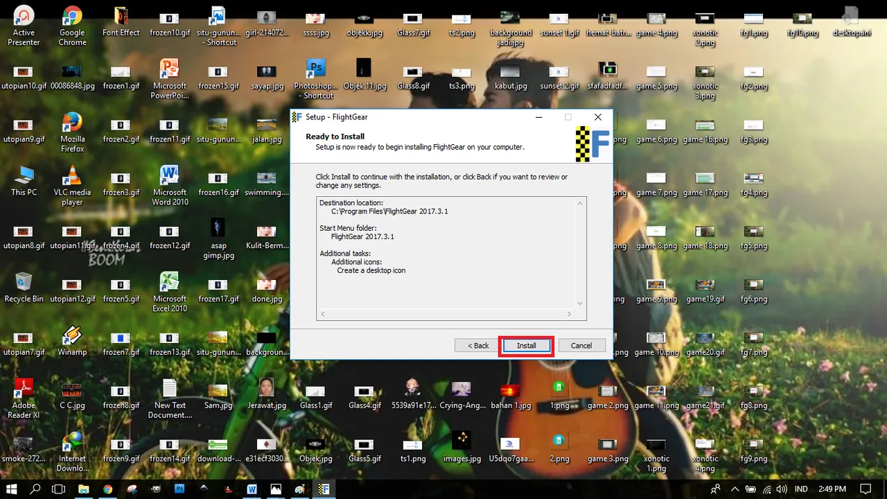Image resolution: width=887 pixels, height=499 pixels.
Task: Select the Microsoft PowerPoint desktop shortcut
Action: (170, 80)
